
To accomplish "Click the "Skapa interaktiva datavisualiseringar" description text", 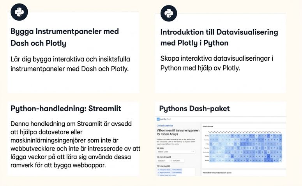I will pos(217,63).
